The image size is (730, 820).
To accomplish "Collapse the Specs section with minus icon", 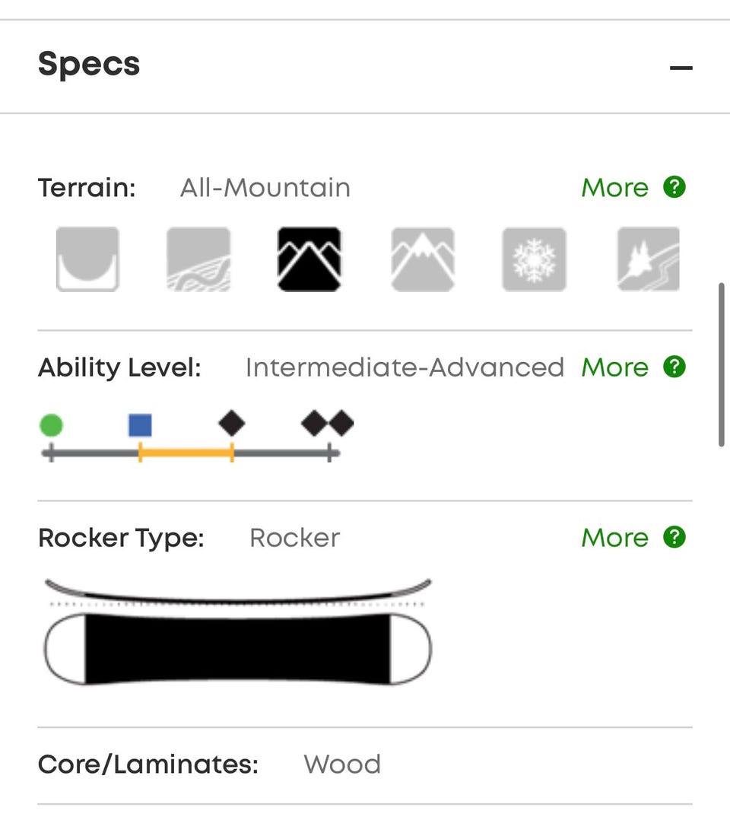I will 681,68.
